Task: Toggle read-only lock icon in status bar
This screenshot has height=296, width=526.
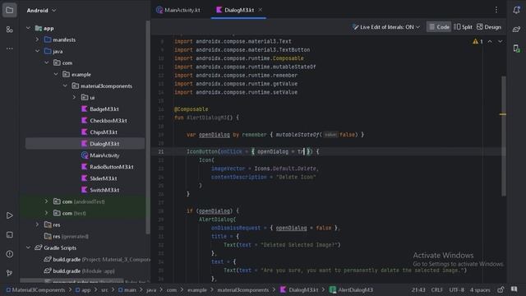Action: (x=501, y=289)
